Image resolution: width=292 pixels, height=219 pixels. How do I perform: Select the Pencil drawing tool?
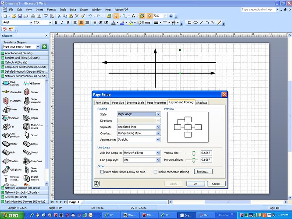pos(219,22)
